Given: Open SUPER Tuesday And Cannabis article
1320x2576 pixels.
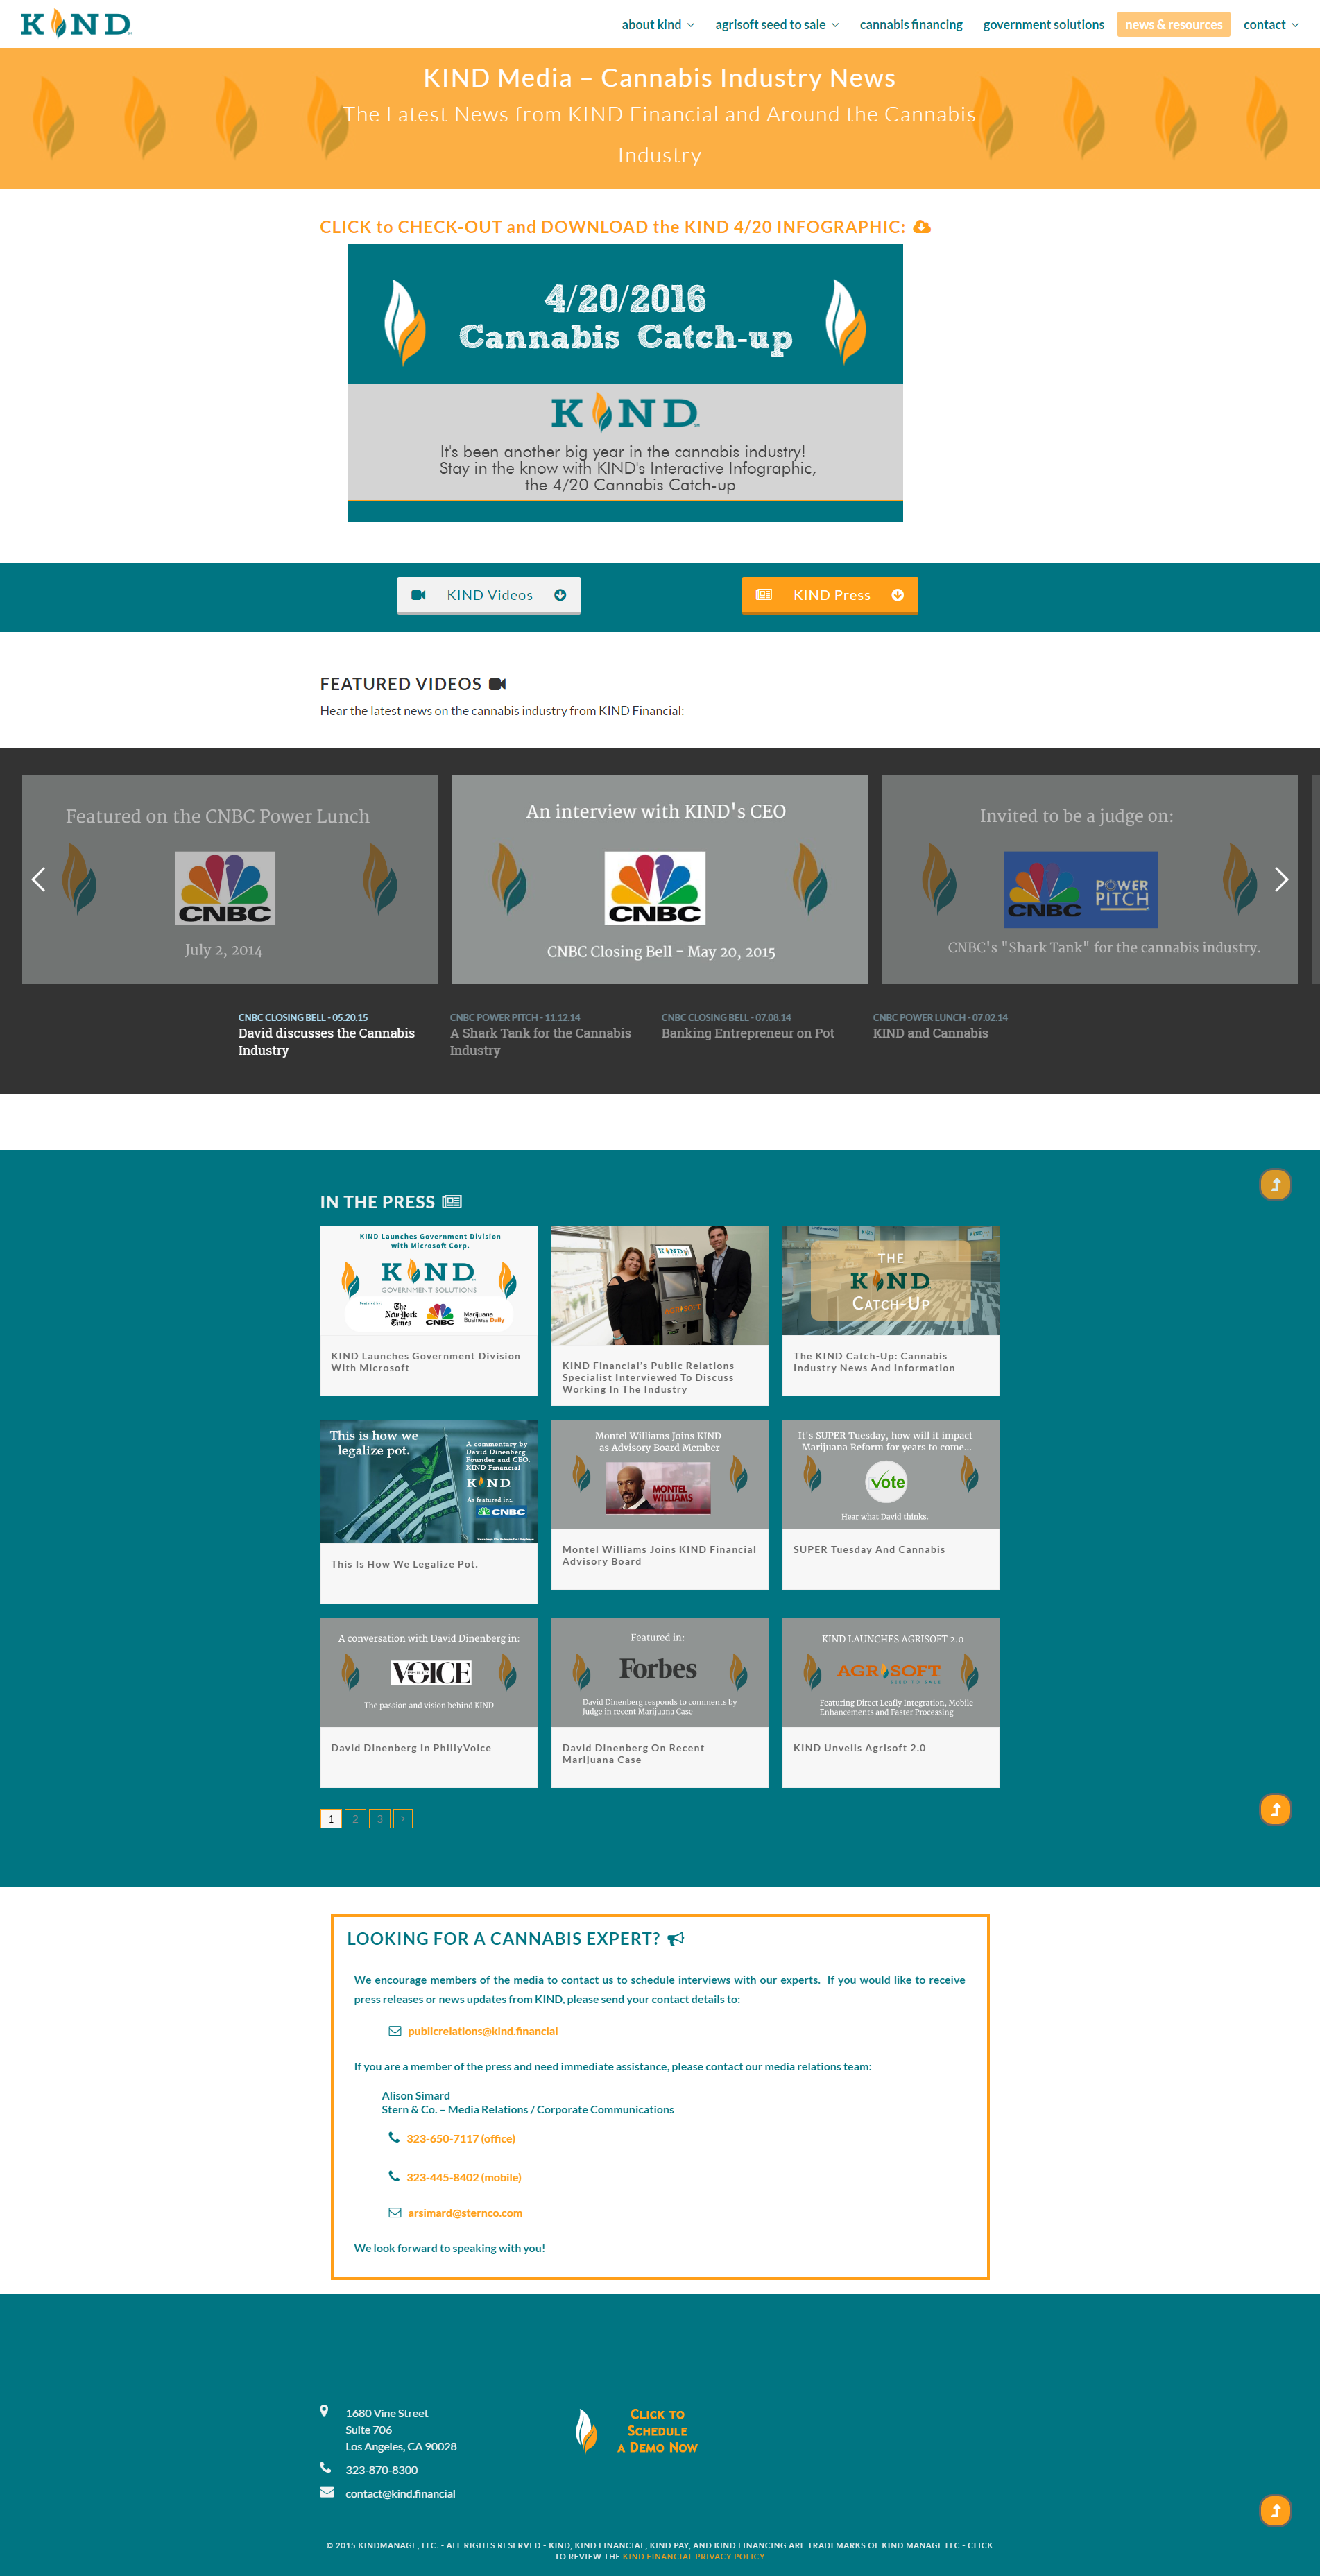Looking at the screenshot, I should [890, 1505].
